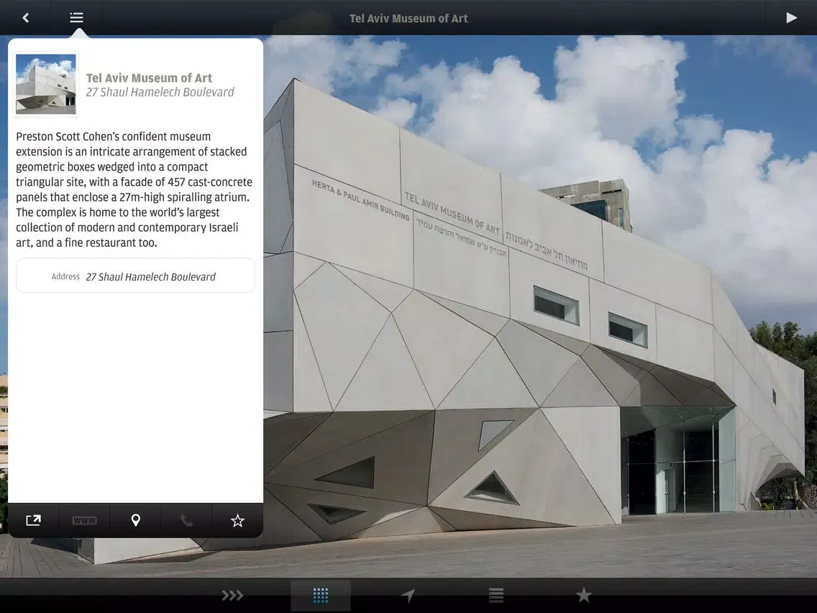817x613 pixels.
Task: Tap the share/export icon in info panel
Action: [x=33, y=520]
